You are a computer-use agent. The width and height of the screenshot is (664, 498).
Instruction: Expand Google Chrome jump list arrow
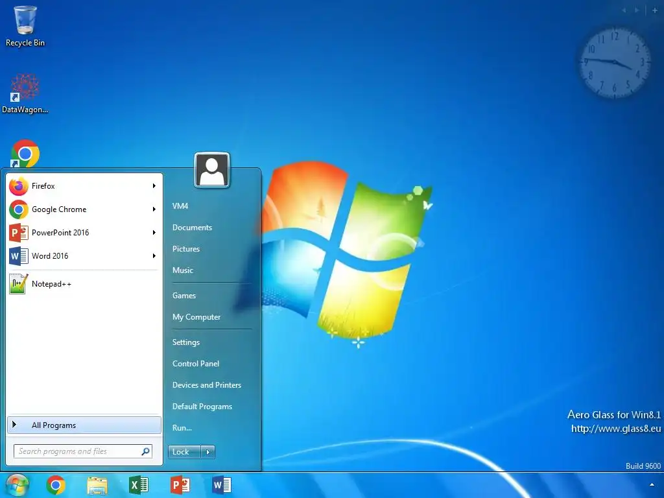154,209
